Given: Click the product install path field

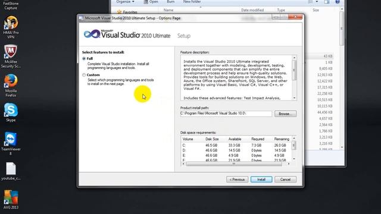Looking at the screenshot, I should click(226, 114).
